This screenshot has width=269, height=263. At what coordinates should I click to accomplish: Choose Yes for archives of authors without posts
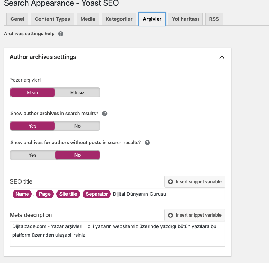32,155
